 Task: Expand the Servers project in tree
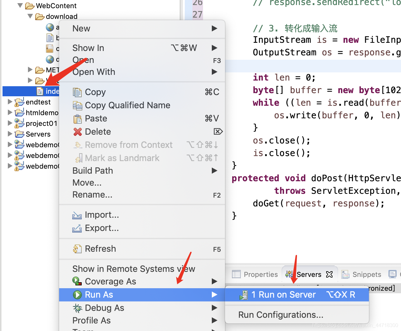(10, 134)
